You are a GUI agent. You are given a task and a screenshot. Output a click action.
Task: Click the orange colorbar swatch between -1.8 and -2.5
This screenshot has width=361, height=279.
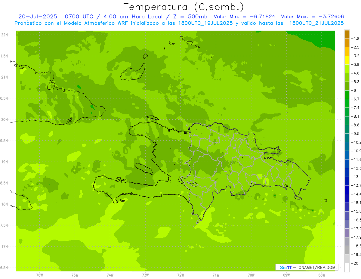(347, 43)
